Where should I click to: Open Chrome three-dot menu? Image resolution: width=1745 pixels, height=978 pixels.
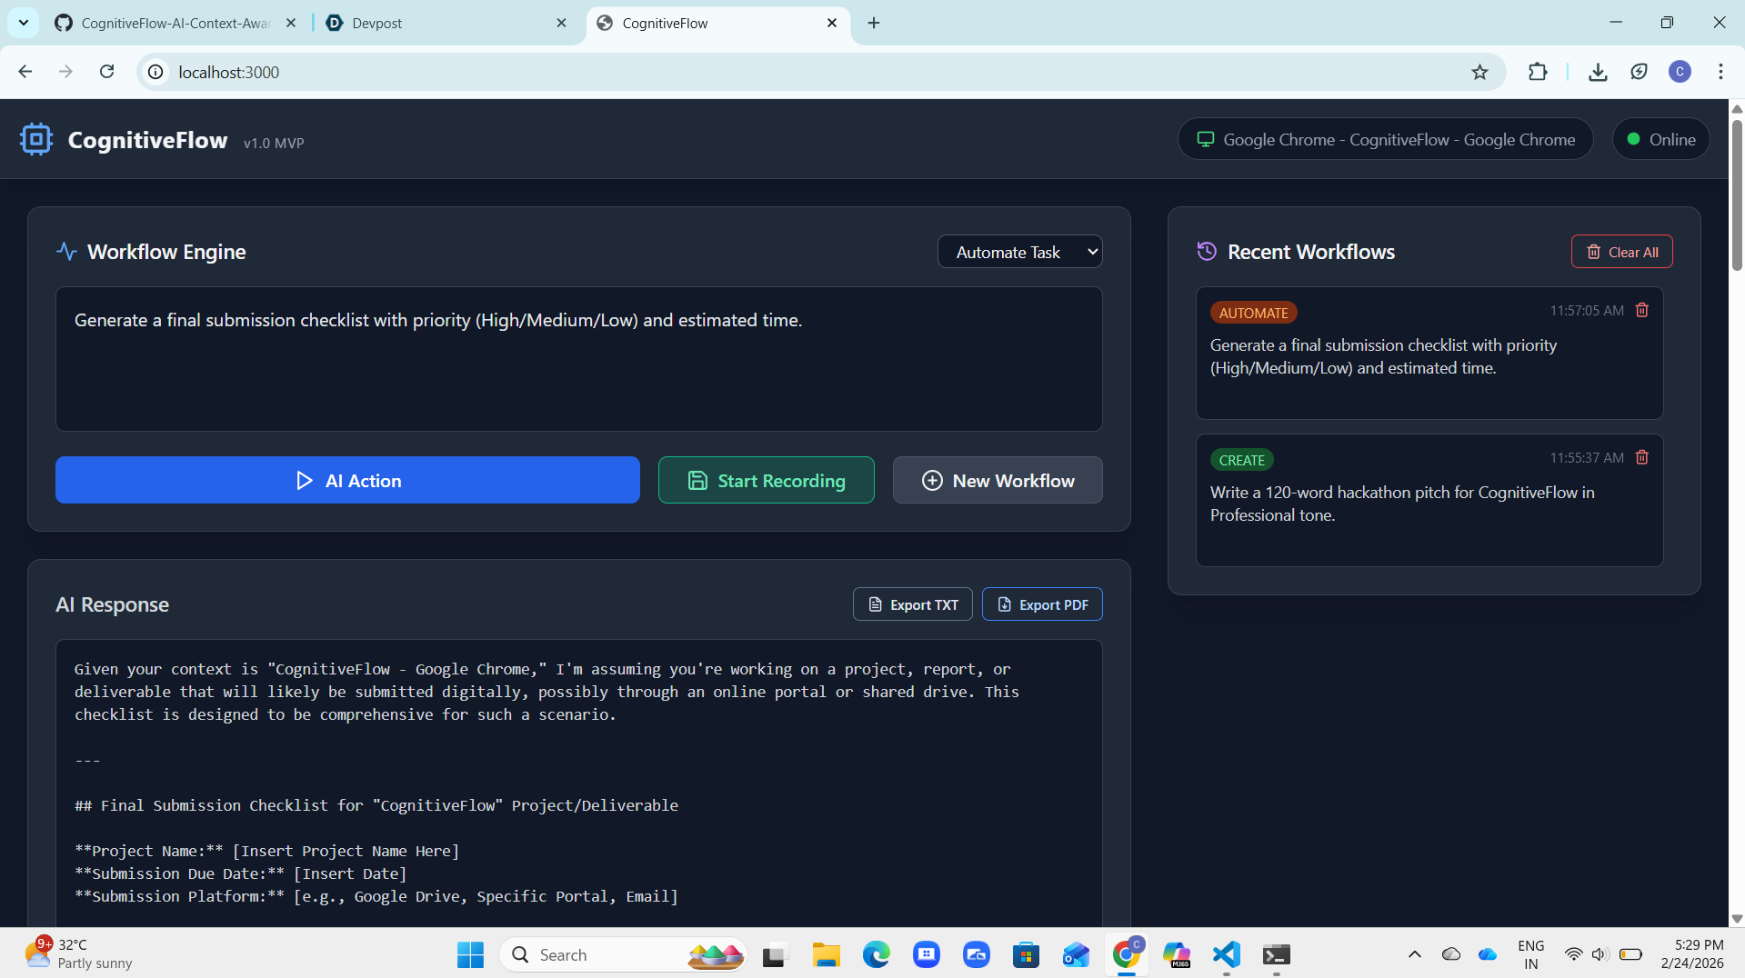tap(1720, 72)
